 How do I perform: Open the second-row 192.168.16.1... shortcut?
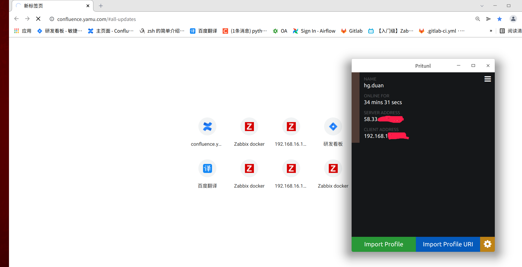coord(291,174)
